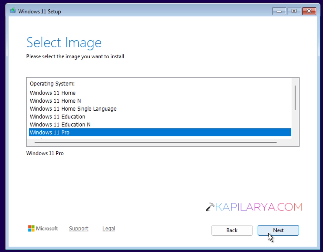Click the Microsoft logo
The image size is (323, 252).
(43, 228)
